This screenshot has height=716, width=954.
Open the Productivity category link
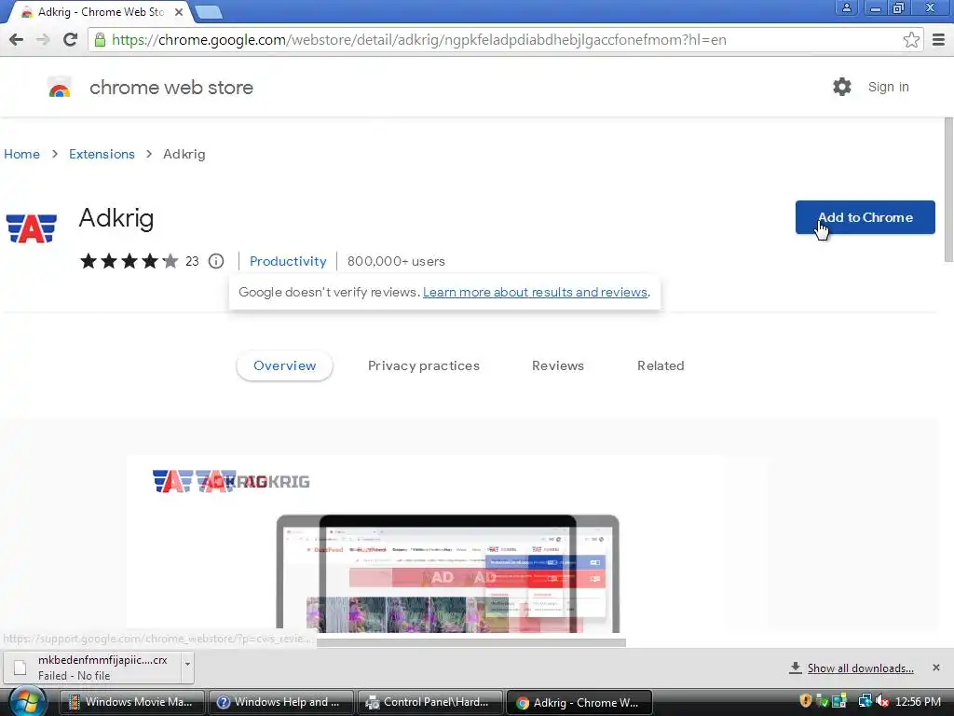click(288, 261)
